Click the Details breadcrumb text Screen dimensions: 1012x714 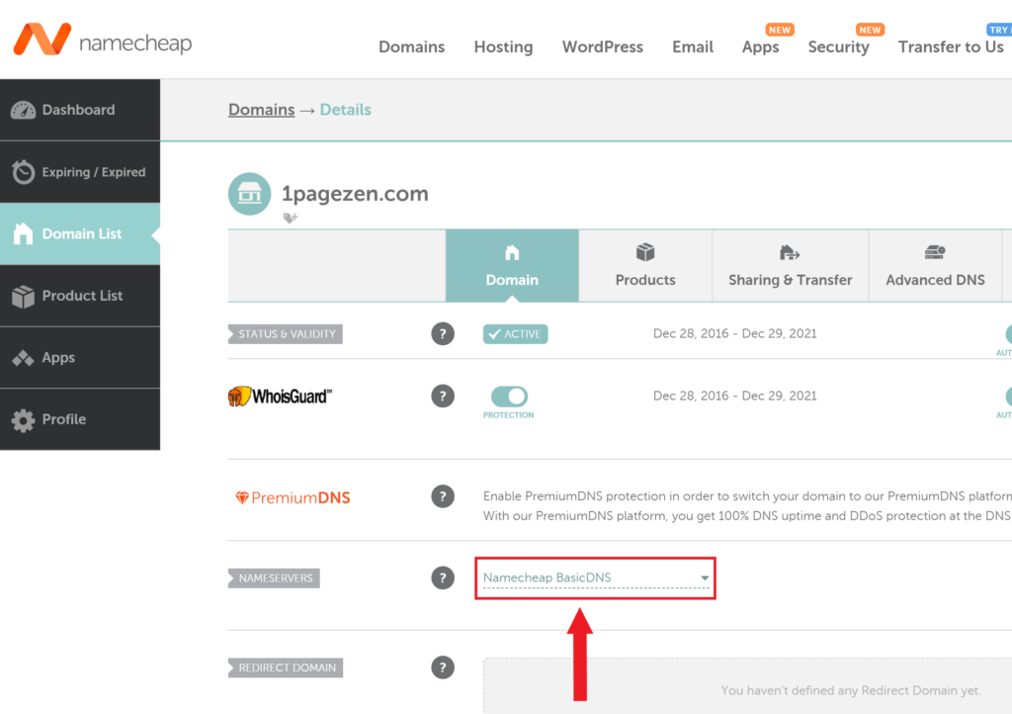pyautogui.click(x=345, y=110)
